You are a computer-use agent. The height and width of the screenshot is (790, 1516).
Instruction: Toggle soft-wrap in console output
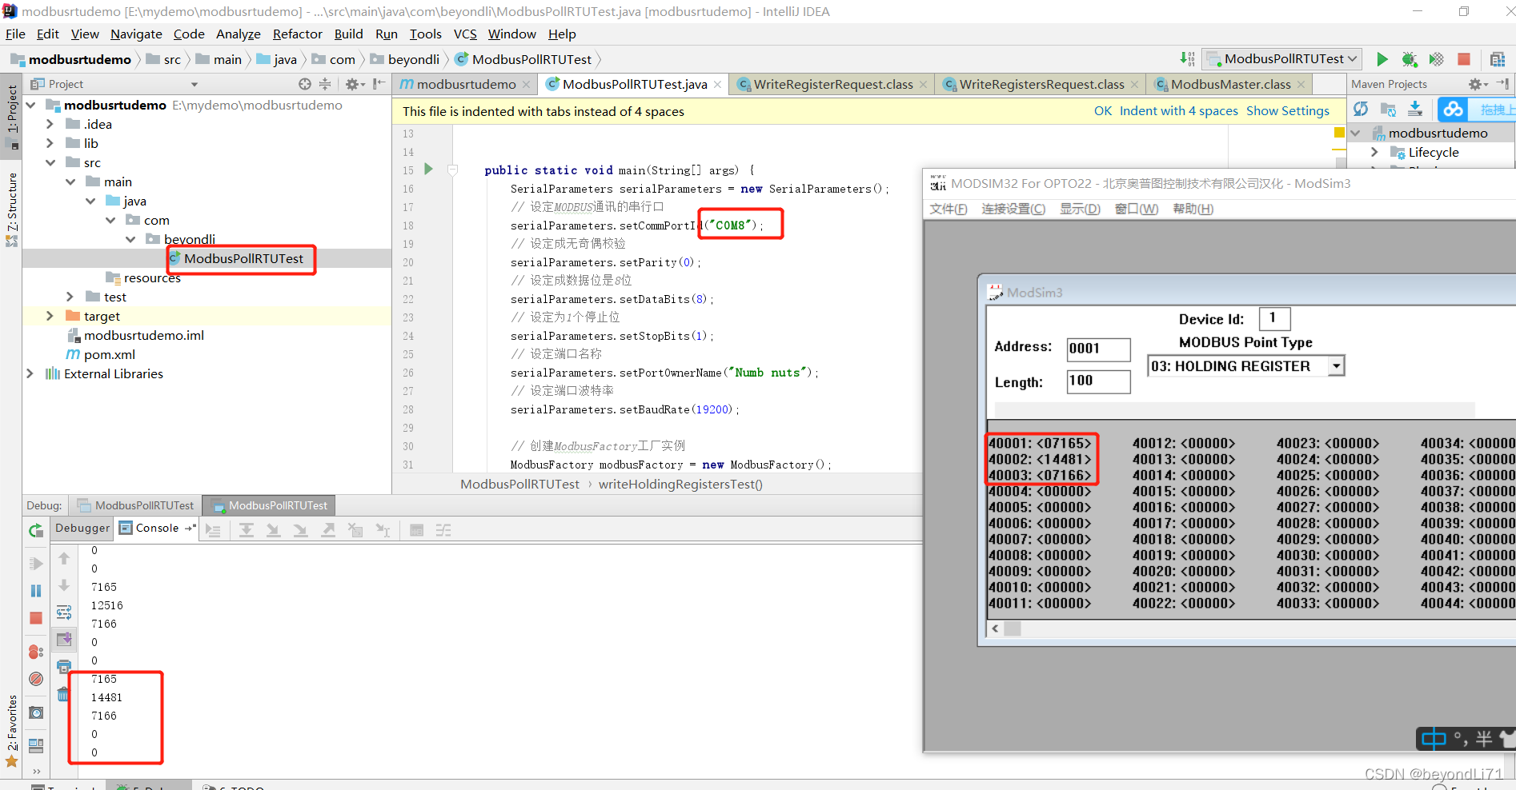tap(64, 612)
